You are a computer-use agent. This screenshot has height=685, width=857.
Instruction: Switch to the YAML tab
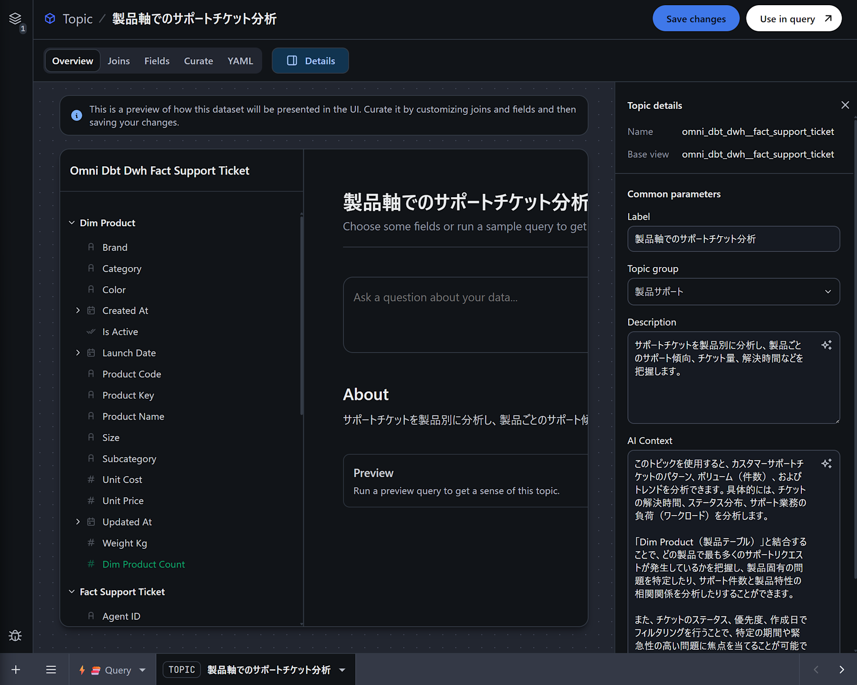pos(240,61)
